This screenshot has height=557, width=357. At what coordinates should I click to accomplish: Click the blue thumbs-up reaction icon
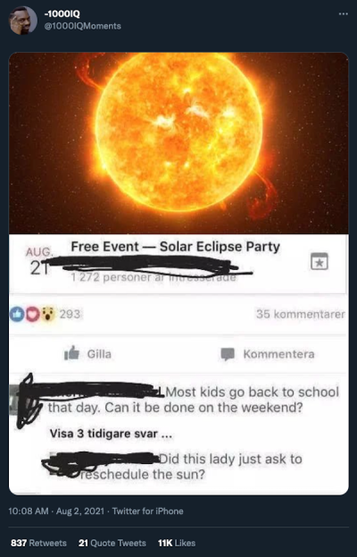pos(17,314)
